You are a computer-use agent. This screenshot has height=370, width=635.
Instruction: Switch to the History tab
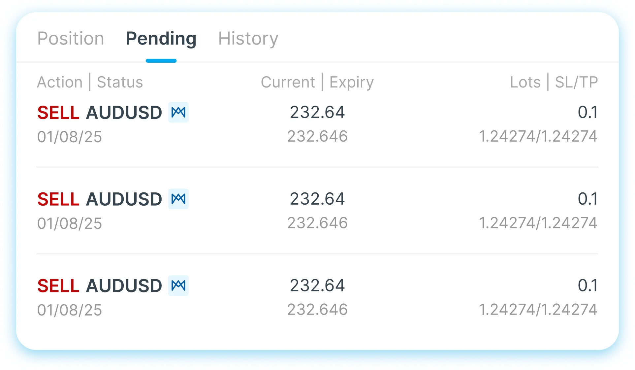pos(248,39)
